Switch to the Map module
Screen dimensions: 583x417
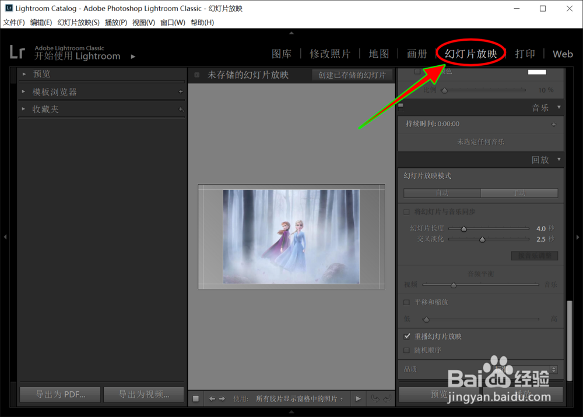click(379, 54)
